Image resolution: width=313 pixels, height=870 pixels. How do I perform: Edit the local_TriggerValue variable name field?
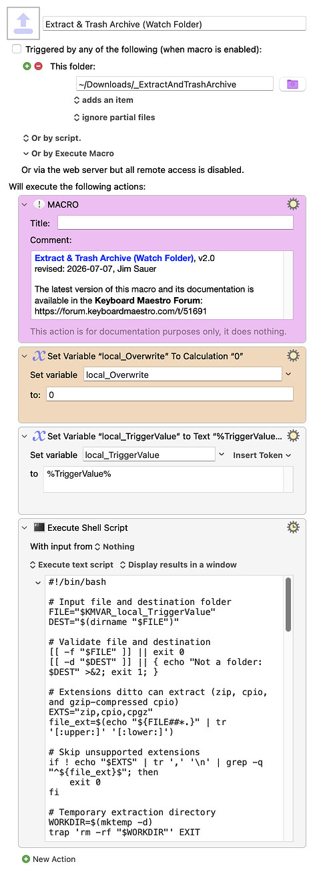tap(149, 455)
